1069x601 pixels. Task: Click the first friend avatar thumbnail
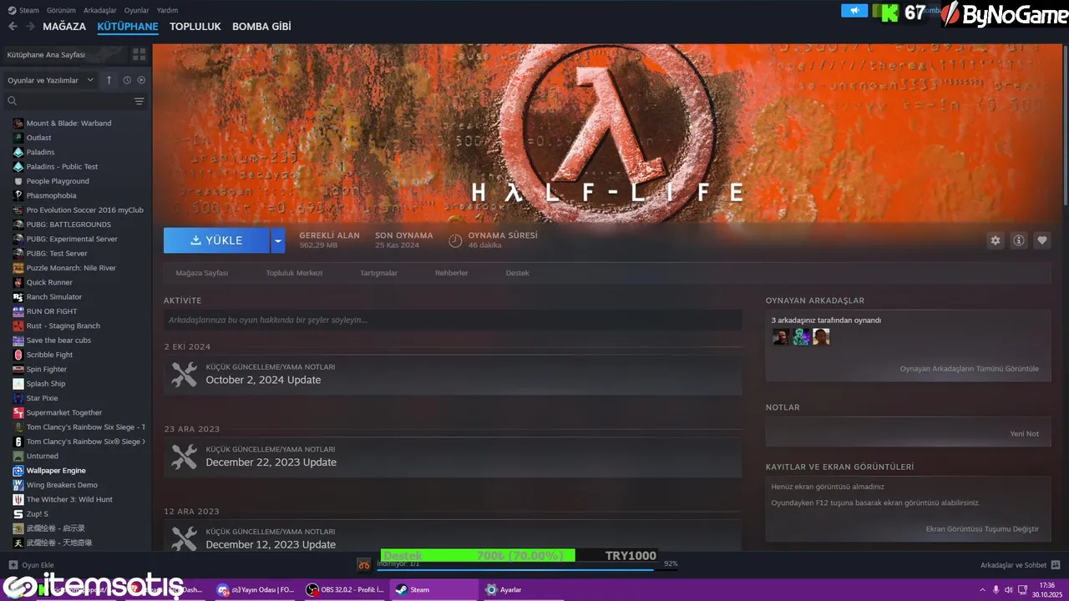[781, 336]
